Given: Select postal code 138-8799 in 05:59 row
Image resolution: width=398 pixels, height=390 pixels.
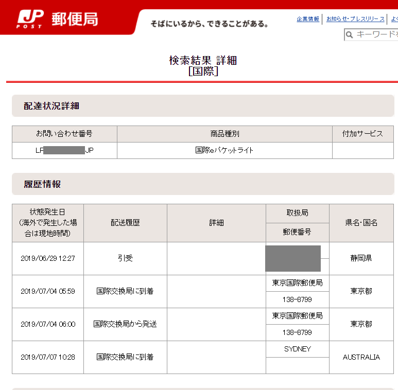Looking at the screenshot, I should (x=297, y=300).
